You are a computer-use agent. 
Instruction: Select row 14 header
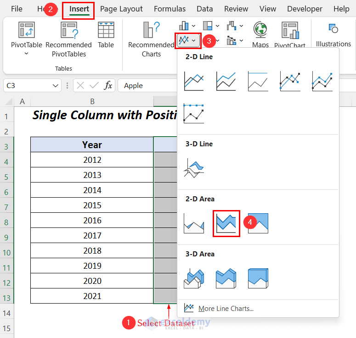click(x=6, y=313)
